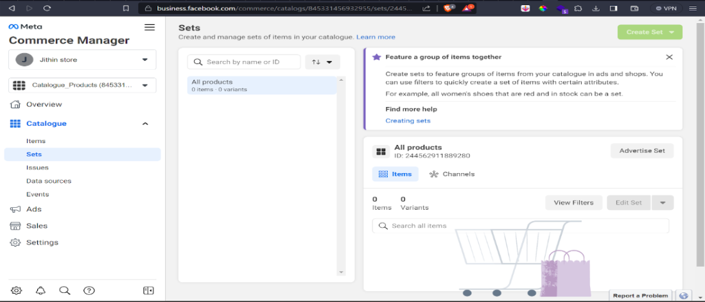Click the sets list scrollbar
The height and width of the screenshot is (302, 705).
pos(341,177)
